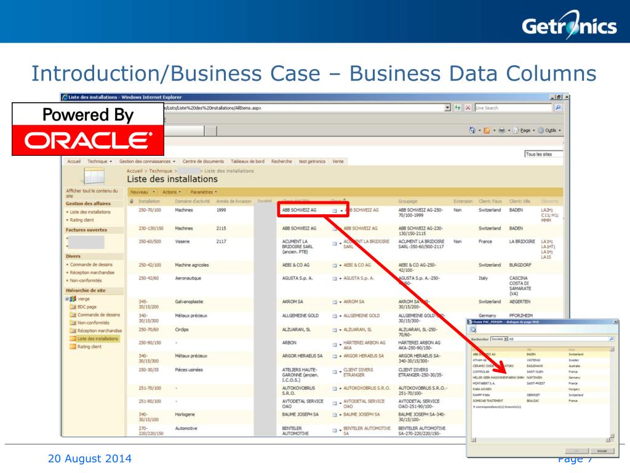The width and height of the screenshot is (630, 473).
Task: Click the IE Home icon
Action: [472, 131]
